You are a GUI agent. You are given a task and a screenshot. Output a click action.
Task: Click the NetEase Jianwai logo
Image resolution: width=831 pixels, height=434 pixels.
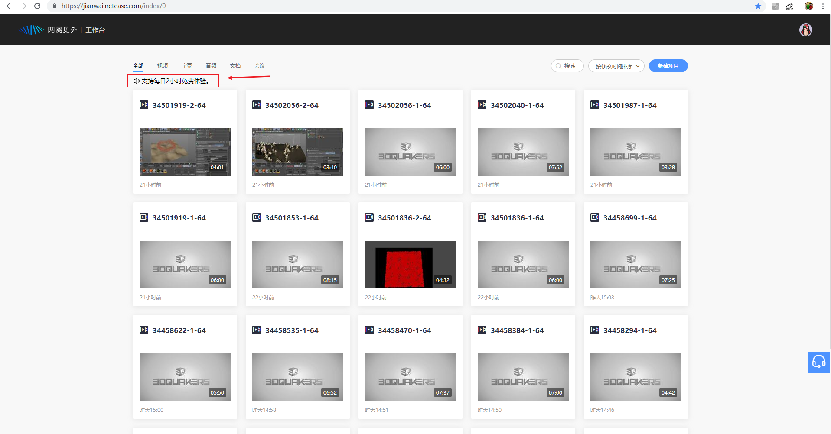48,30
